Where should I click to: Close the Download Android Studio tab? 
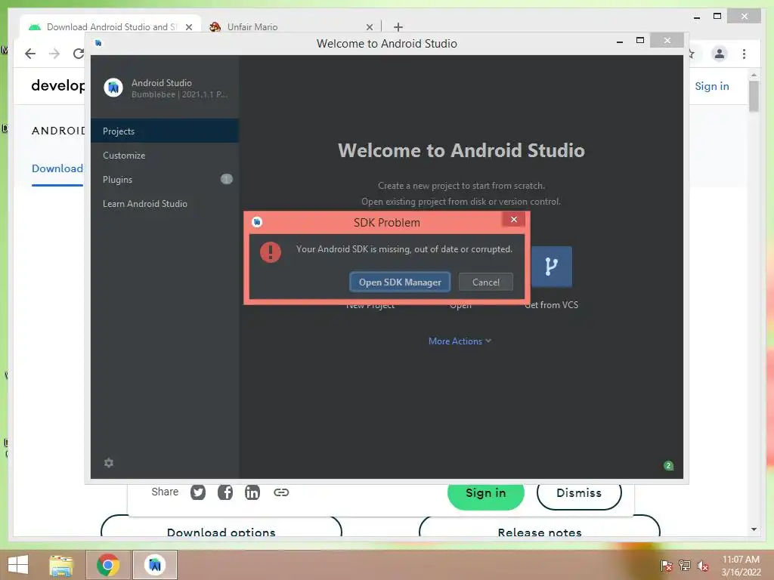pos(188,27)
